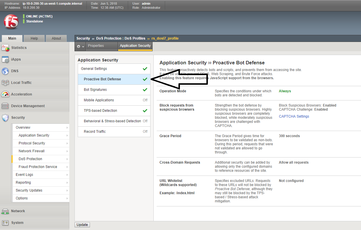Open General Settings section
The height and width of the screenshot is (230, 361).
114,69
